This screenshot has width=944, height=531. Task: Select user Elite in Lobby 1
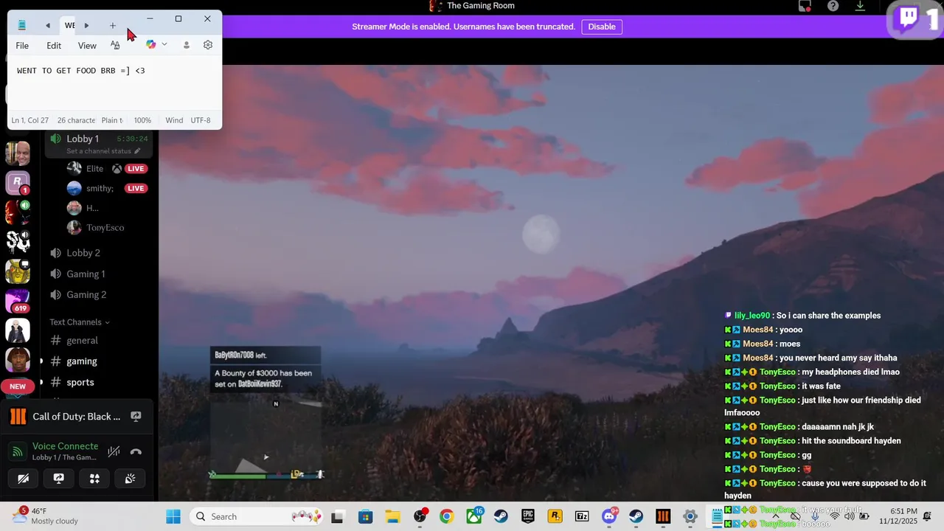click(x=95, y=168)
